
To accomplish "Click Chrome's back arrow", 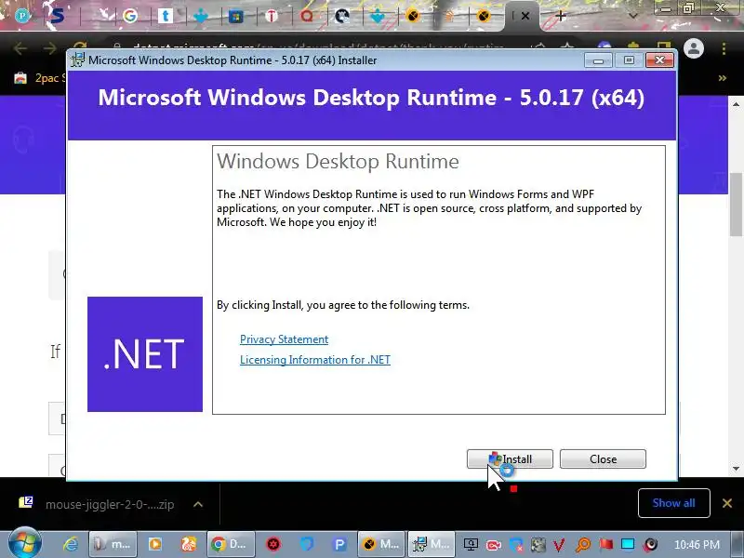I will point(20,48).
